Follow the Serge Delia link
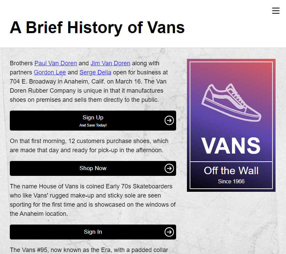 pos(95,72)
